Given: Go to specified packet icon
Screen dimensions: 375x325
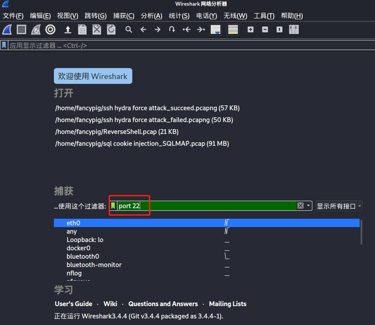Looking at the screenshot, I should [172, 30].
